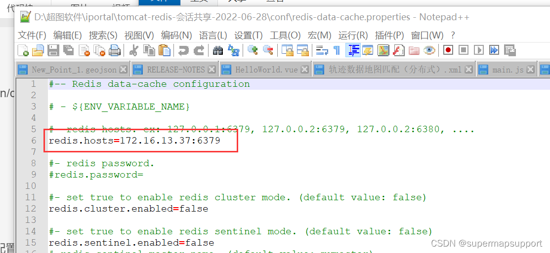
Task: Click the Save All toolbar icon
Action: click(68, 50)
